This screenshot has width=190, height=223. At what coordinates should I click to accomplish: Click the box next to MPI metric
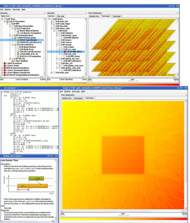[x=10, y=24]
